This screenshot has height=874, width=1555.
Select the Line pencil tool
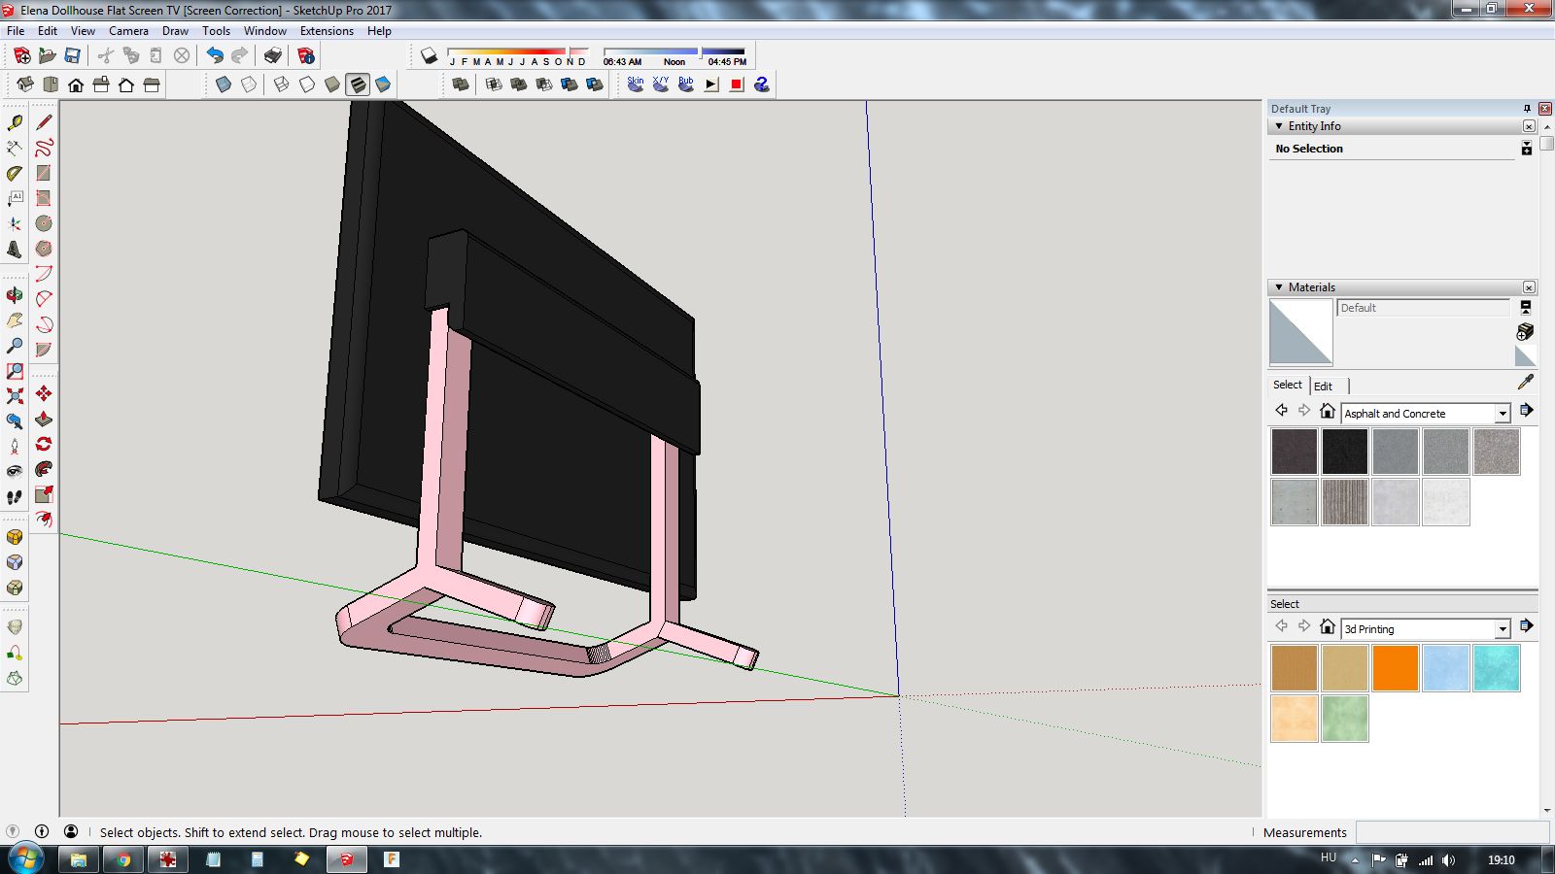[44, 122]
